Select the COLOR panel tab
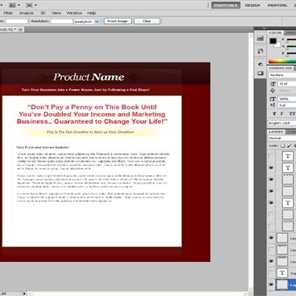The image size is (296, 296). pos(275,33)
